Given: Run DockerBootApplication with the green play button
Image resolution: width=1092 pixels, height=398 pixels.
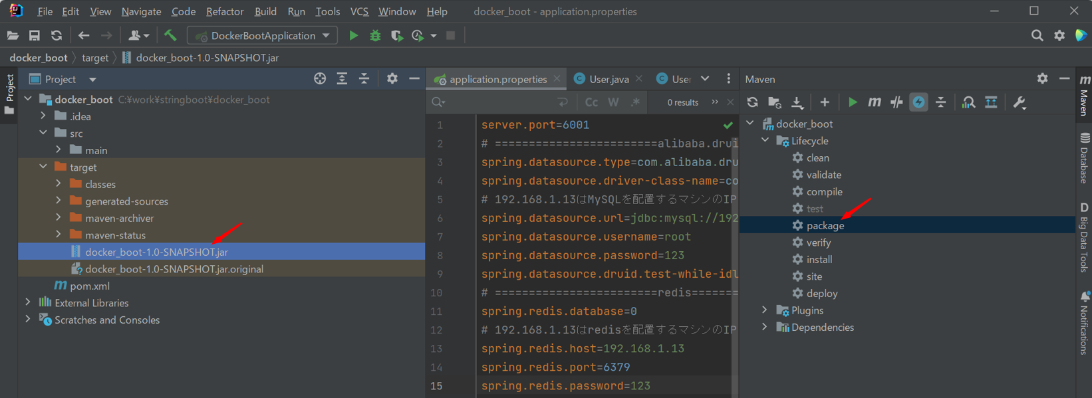Looking at the screenshot, I should coord(354,36).
